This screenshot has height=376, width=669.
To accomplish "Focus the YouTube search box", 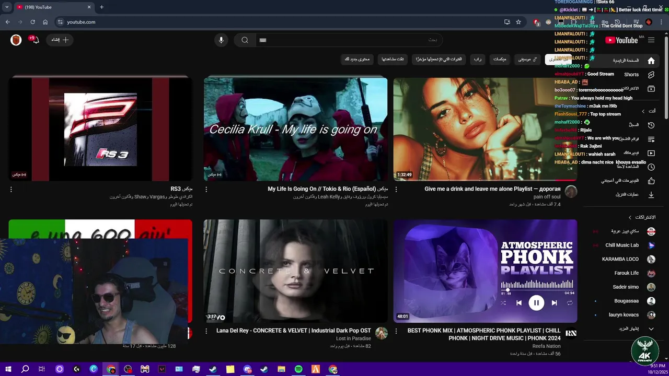I will [348, 40].
